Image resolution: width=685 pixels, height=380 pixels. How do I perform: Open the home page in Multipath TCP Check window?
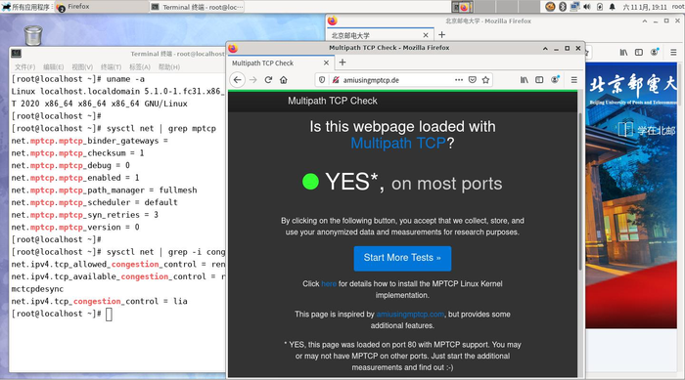click(284, 80)
